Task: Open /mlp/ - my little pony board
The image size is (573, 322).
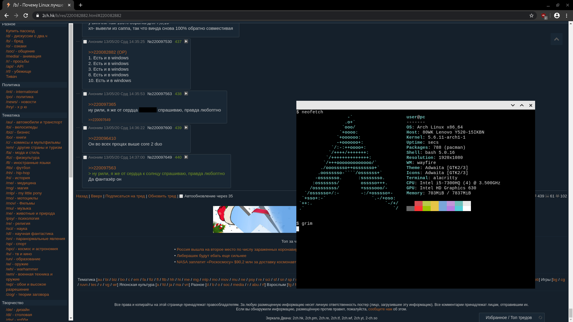Action: (24, 193)
